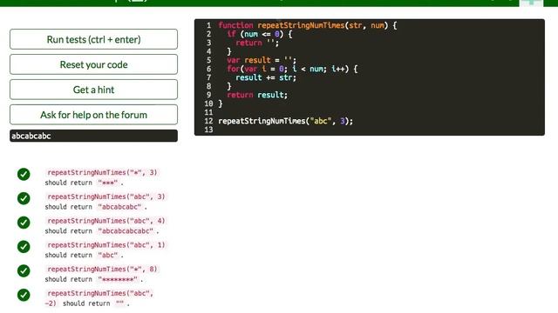Click the repeatStringNumTimes("abc", 3); call on line 12
This screenshot has width=558, height=313.
click(285, 121)
